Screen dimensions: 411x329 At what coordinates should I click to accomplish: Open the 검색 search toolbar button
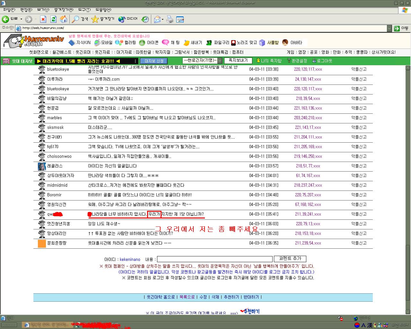coord(80,19)
